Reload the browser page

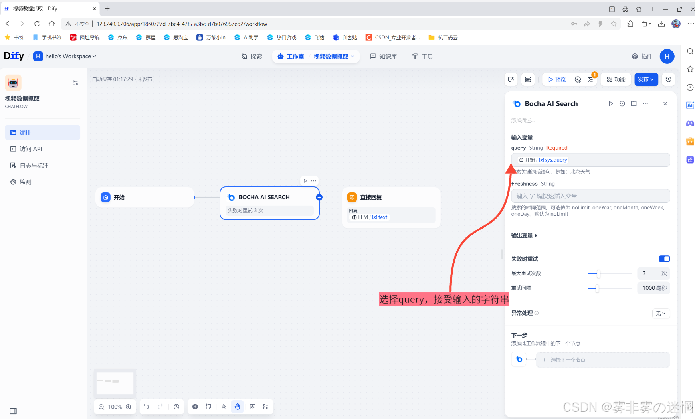pyautogui.click(x=37, y=24)
